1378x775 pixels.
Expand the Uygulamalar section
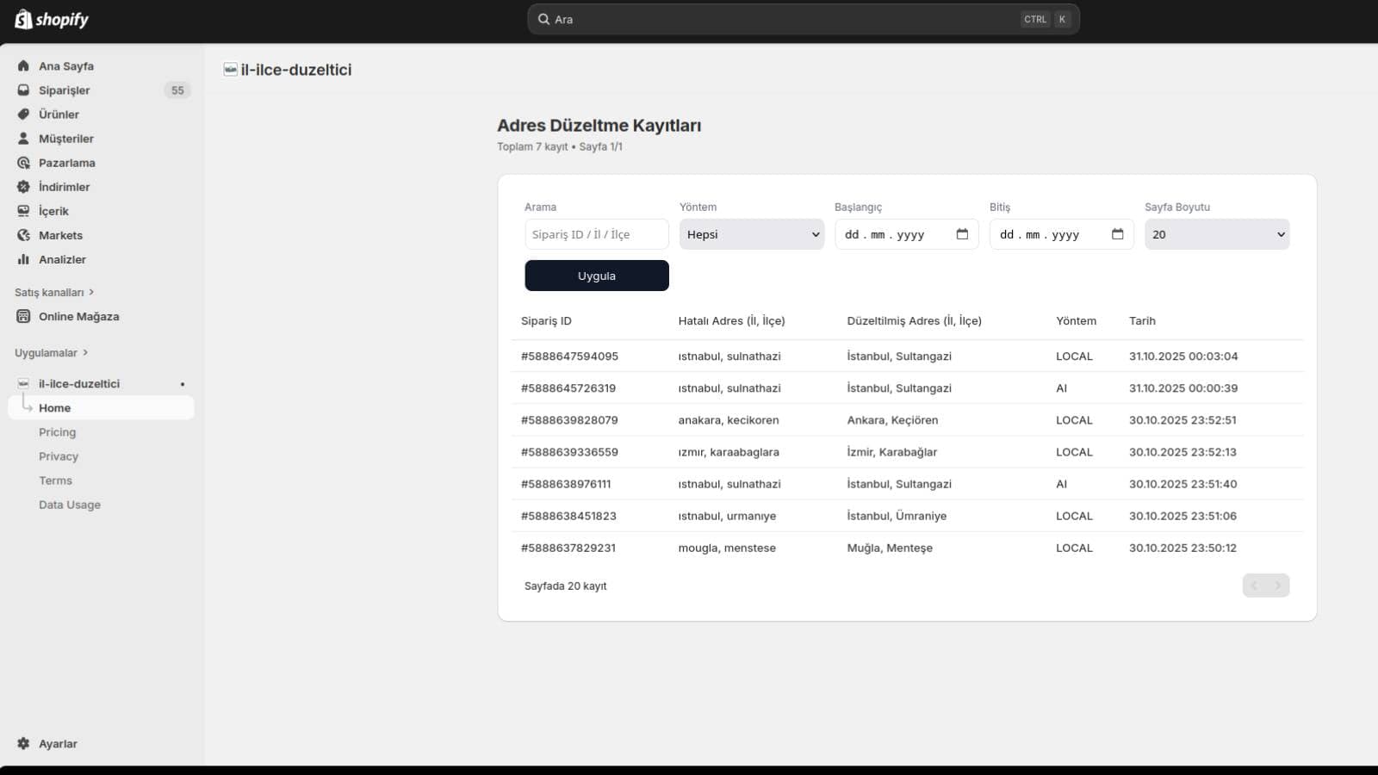51,352
